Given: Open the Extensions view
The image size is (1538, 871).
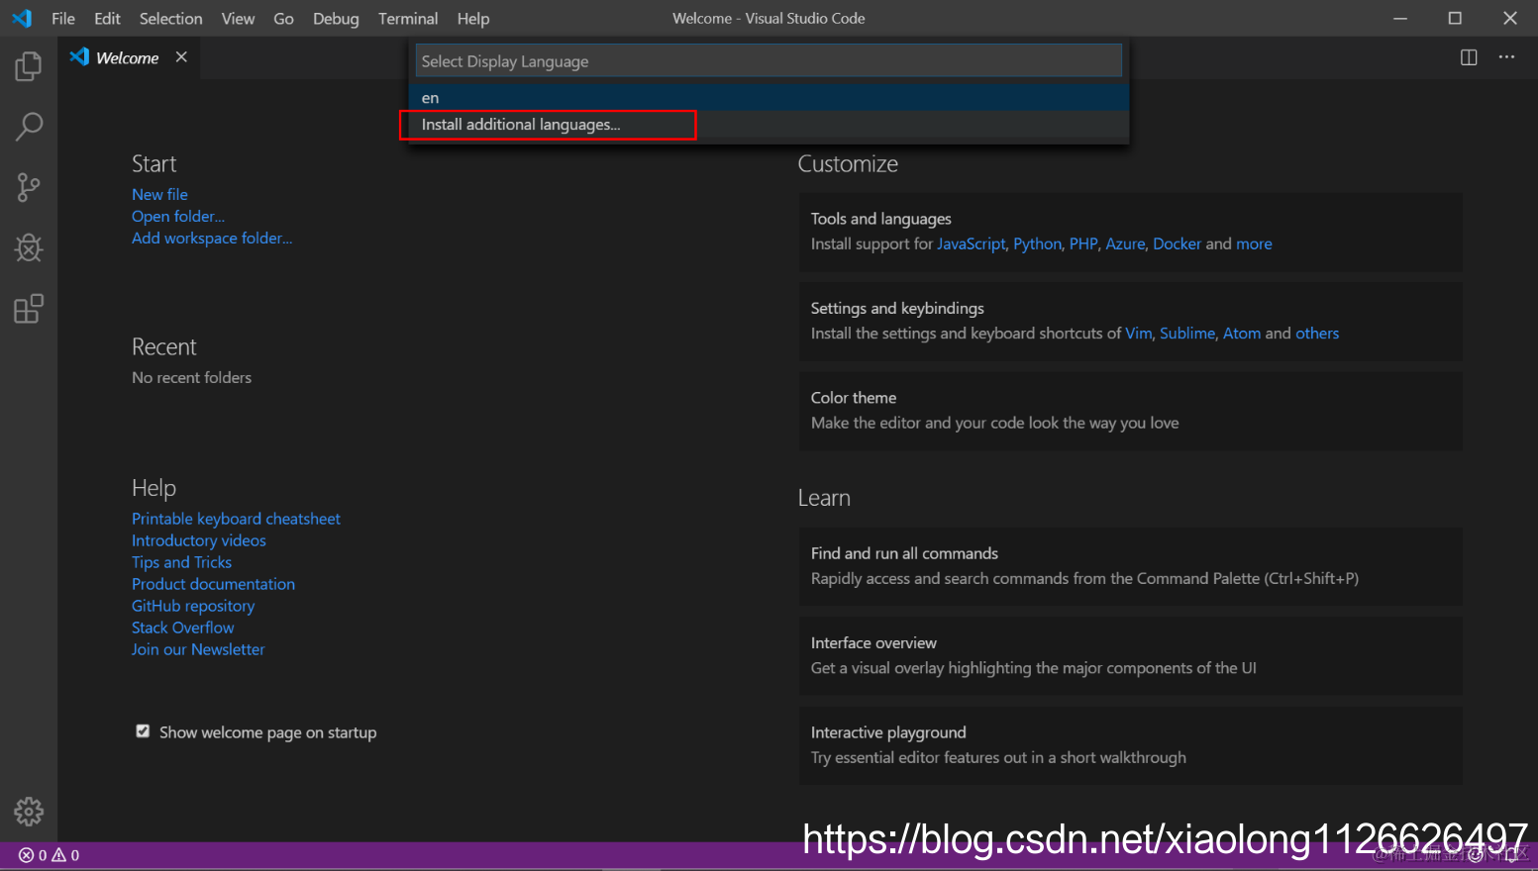Looking at the screenshot, I should [x=29, y=309].
